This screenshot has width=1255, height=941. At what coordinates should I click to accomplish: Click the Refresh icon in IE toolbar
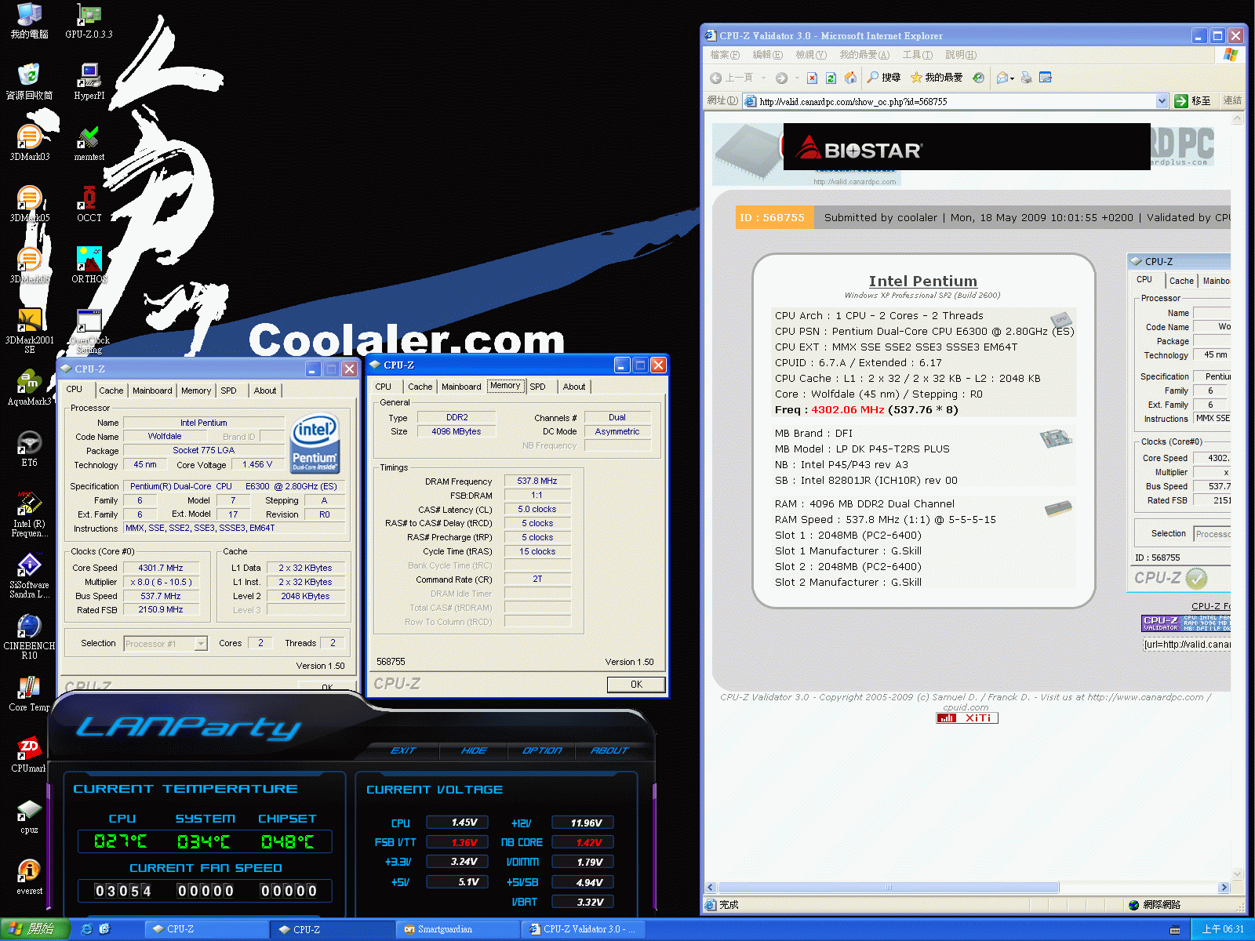coord(831,78)
